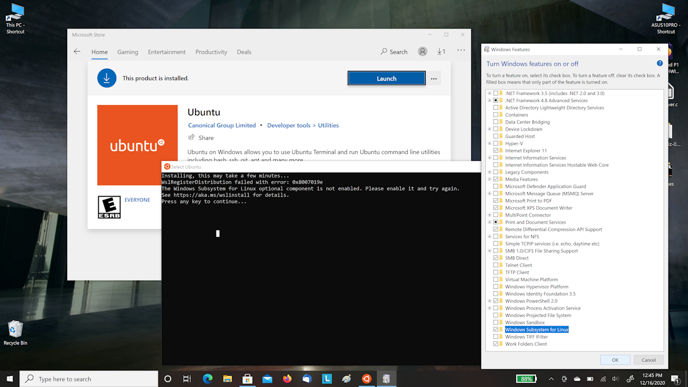Image resolution: width=688 pixels, height=387 pixels.
Task: Expand Hyper-V tree node
Action: tap(490, 144)
